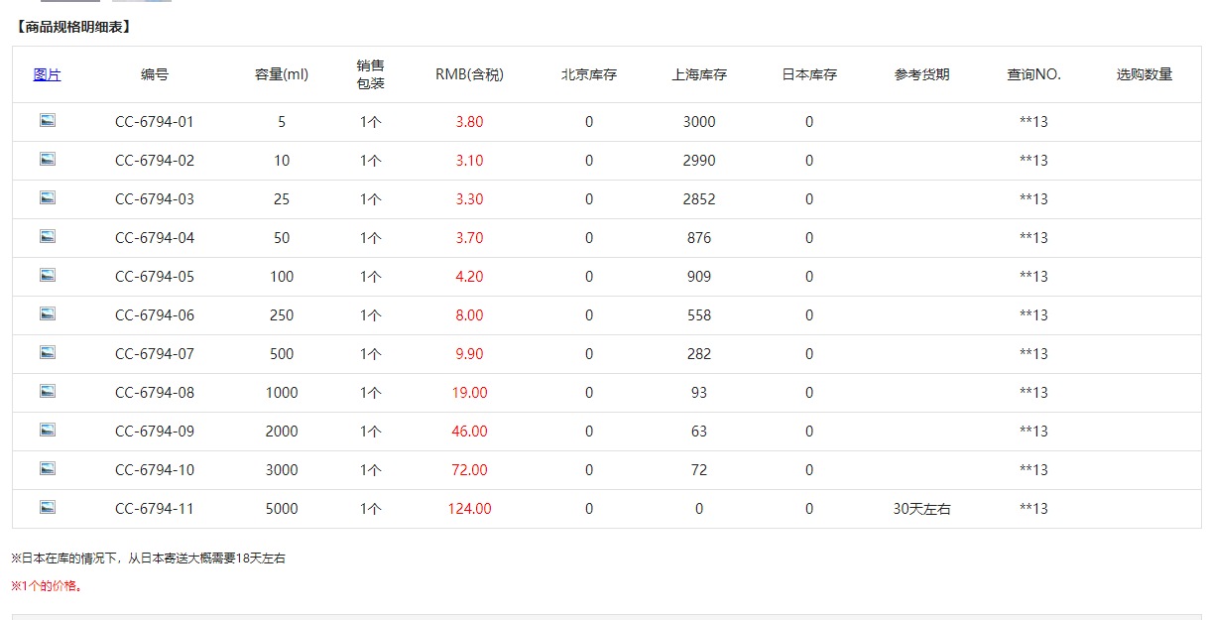Image resolution: width=1208 pixels, height=620 pixels.
Task: Click the RMB(含税) column header
Action: 469,74
